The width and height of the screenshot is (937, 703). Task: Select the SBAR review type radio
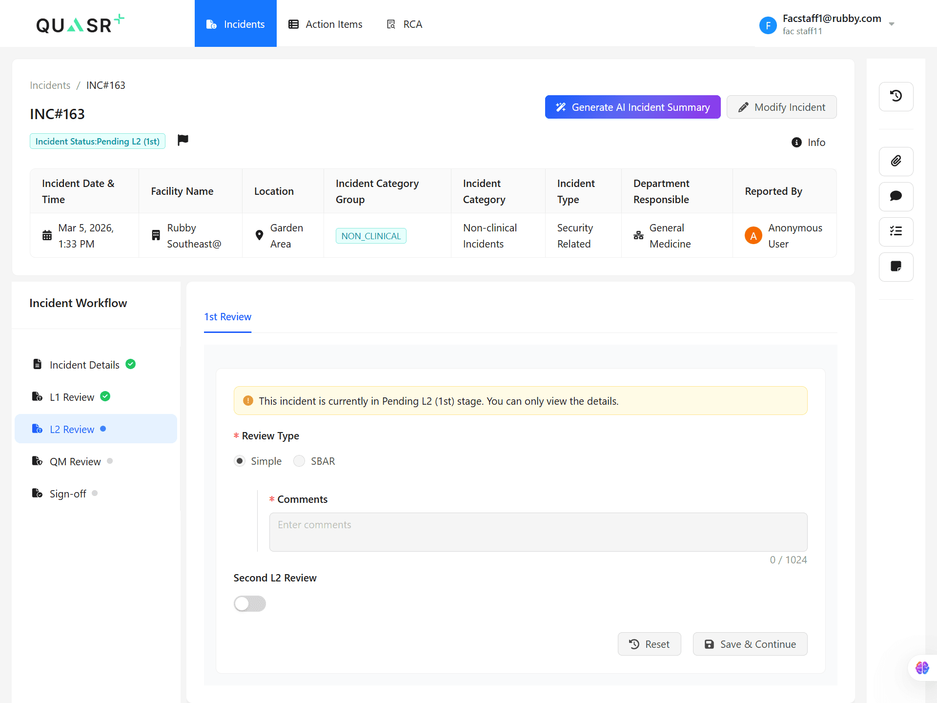point(299,461)
